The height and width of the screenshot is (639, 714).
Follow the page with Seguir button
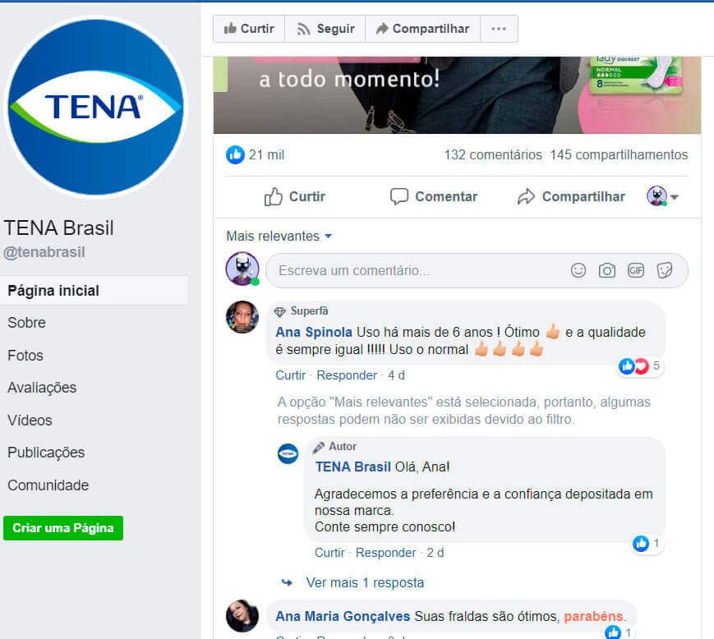(x=325, y=29)
